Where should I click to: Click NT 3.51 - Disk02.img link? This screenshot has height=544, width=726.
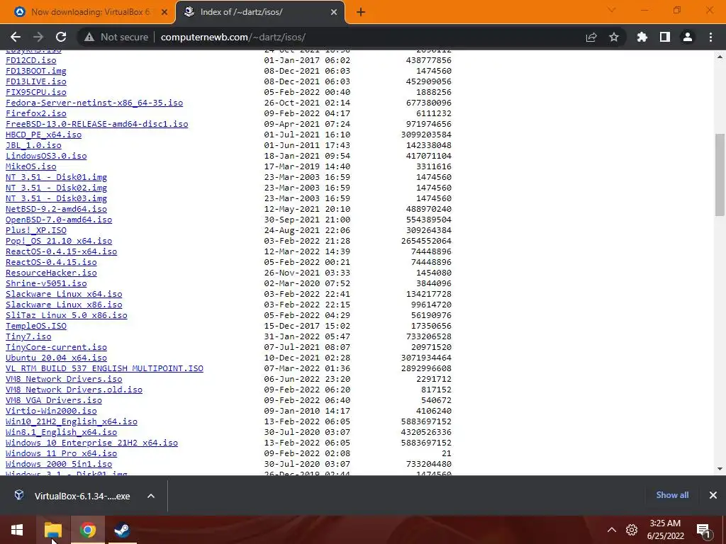click(57, 188)
